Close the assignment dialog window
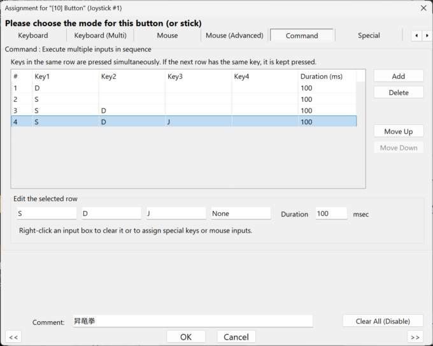This screenshot has width=433, height=346. pos(423,8)
